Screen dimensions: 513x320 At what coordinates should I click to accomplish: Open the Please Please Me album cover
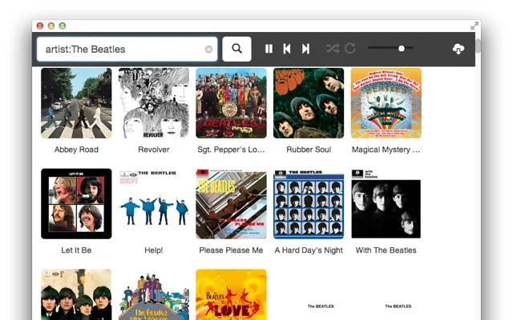click(x=231, y=204)
